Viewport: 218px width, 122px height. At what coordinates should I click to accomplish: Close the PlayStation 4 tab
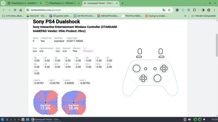click(x=41, y=3)
